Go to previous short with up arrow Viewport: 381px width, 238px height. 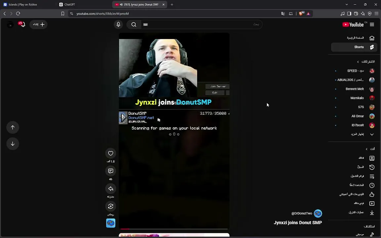13,127
